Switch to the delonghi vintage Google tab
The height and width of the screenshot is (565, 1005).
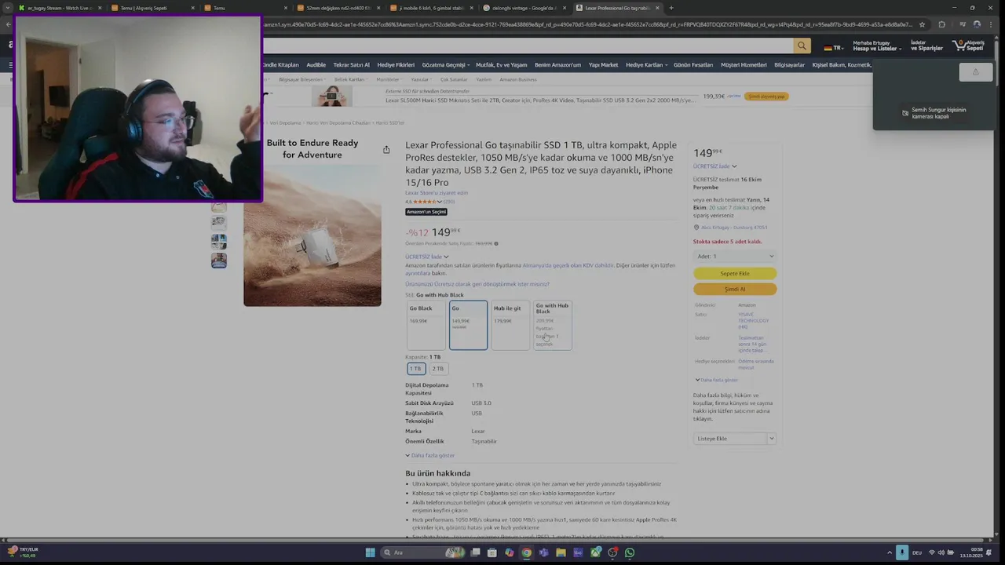[x=524, y=8]
